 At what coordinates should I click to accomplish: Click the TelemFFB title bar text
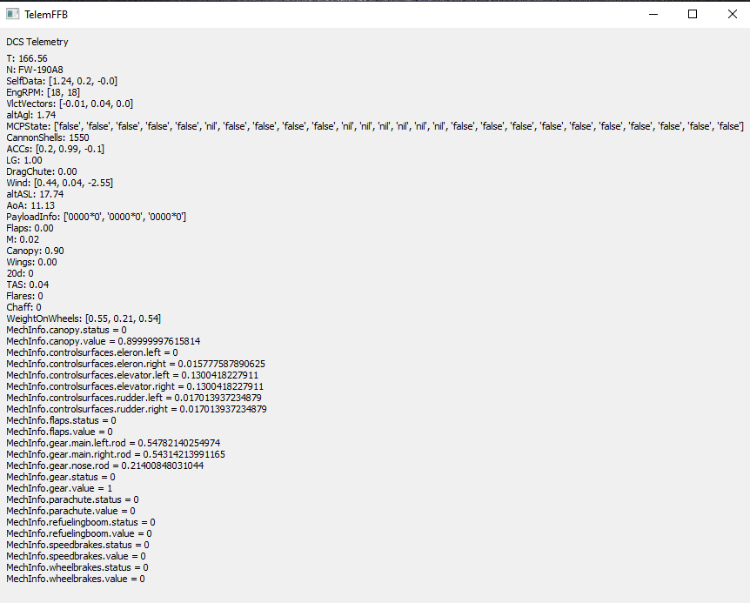point(47,14)
